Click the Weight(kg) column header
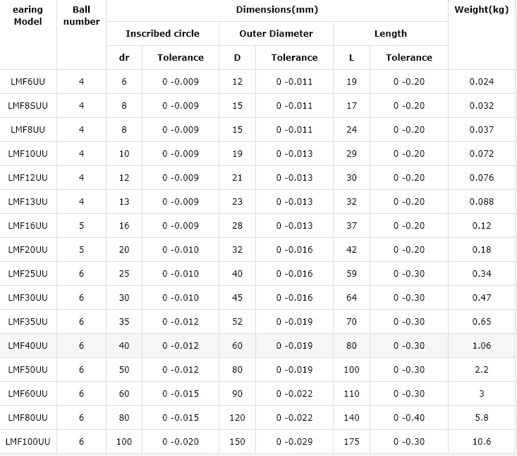Image resolution: width=517 pixels, height=456 pixels. 481,9
